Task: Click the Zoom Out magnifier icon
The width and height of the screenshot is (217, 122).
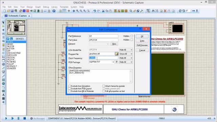Action: 81,11
